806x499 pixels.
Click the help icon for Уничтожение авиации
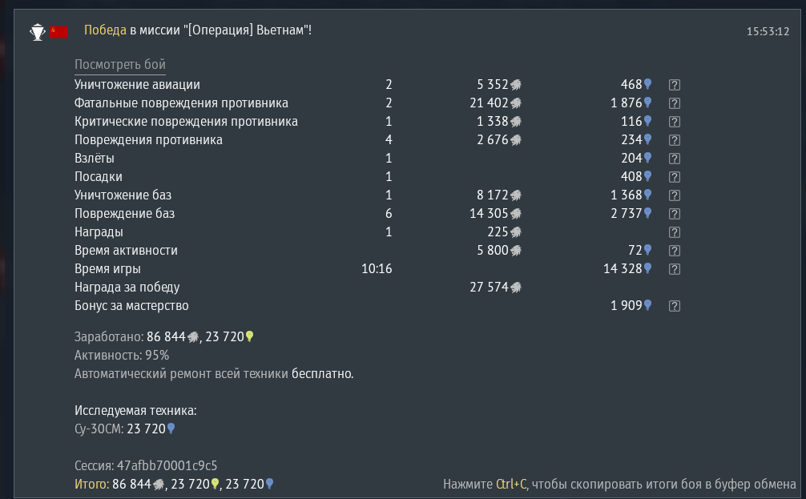click(675, 85)
